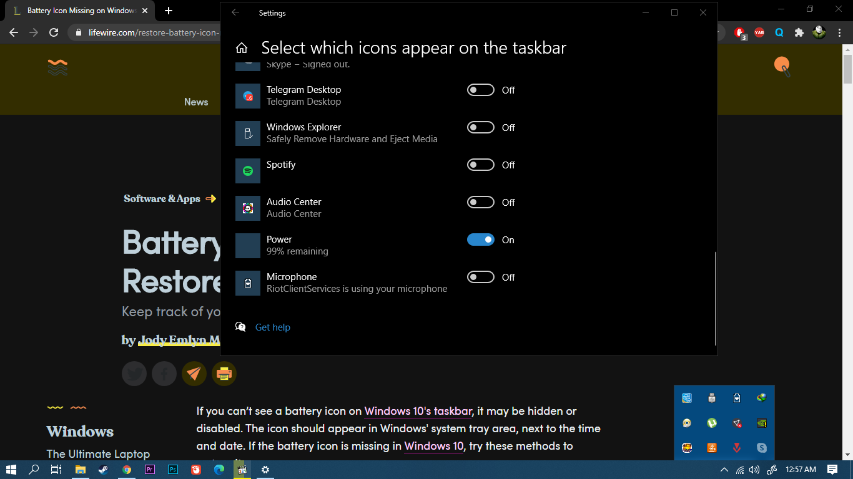Open the Chrome profile avatar
Screen dimensions: 853x479
[x=819, y=32]
